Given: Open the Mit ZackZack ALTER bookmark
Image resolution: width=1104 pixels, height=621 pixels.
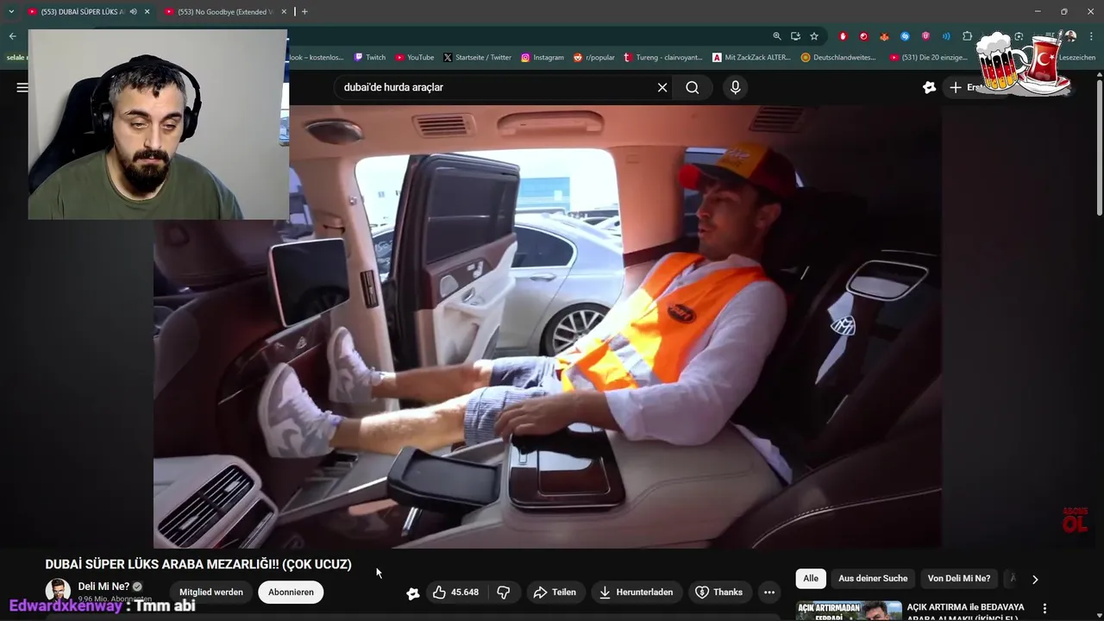Looking at the screenshot, I should (752, 58).
